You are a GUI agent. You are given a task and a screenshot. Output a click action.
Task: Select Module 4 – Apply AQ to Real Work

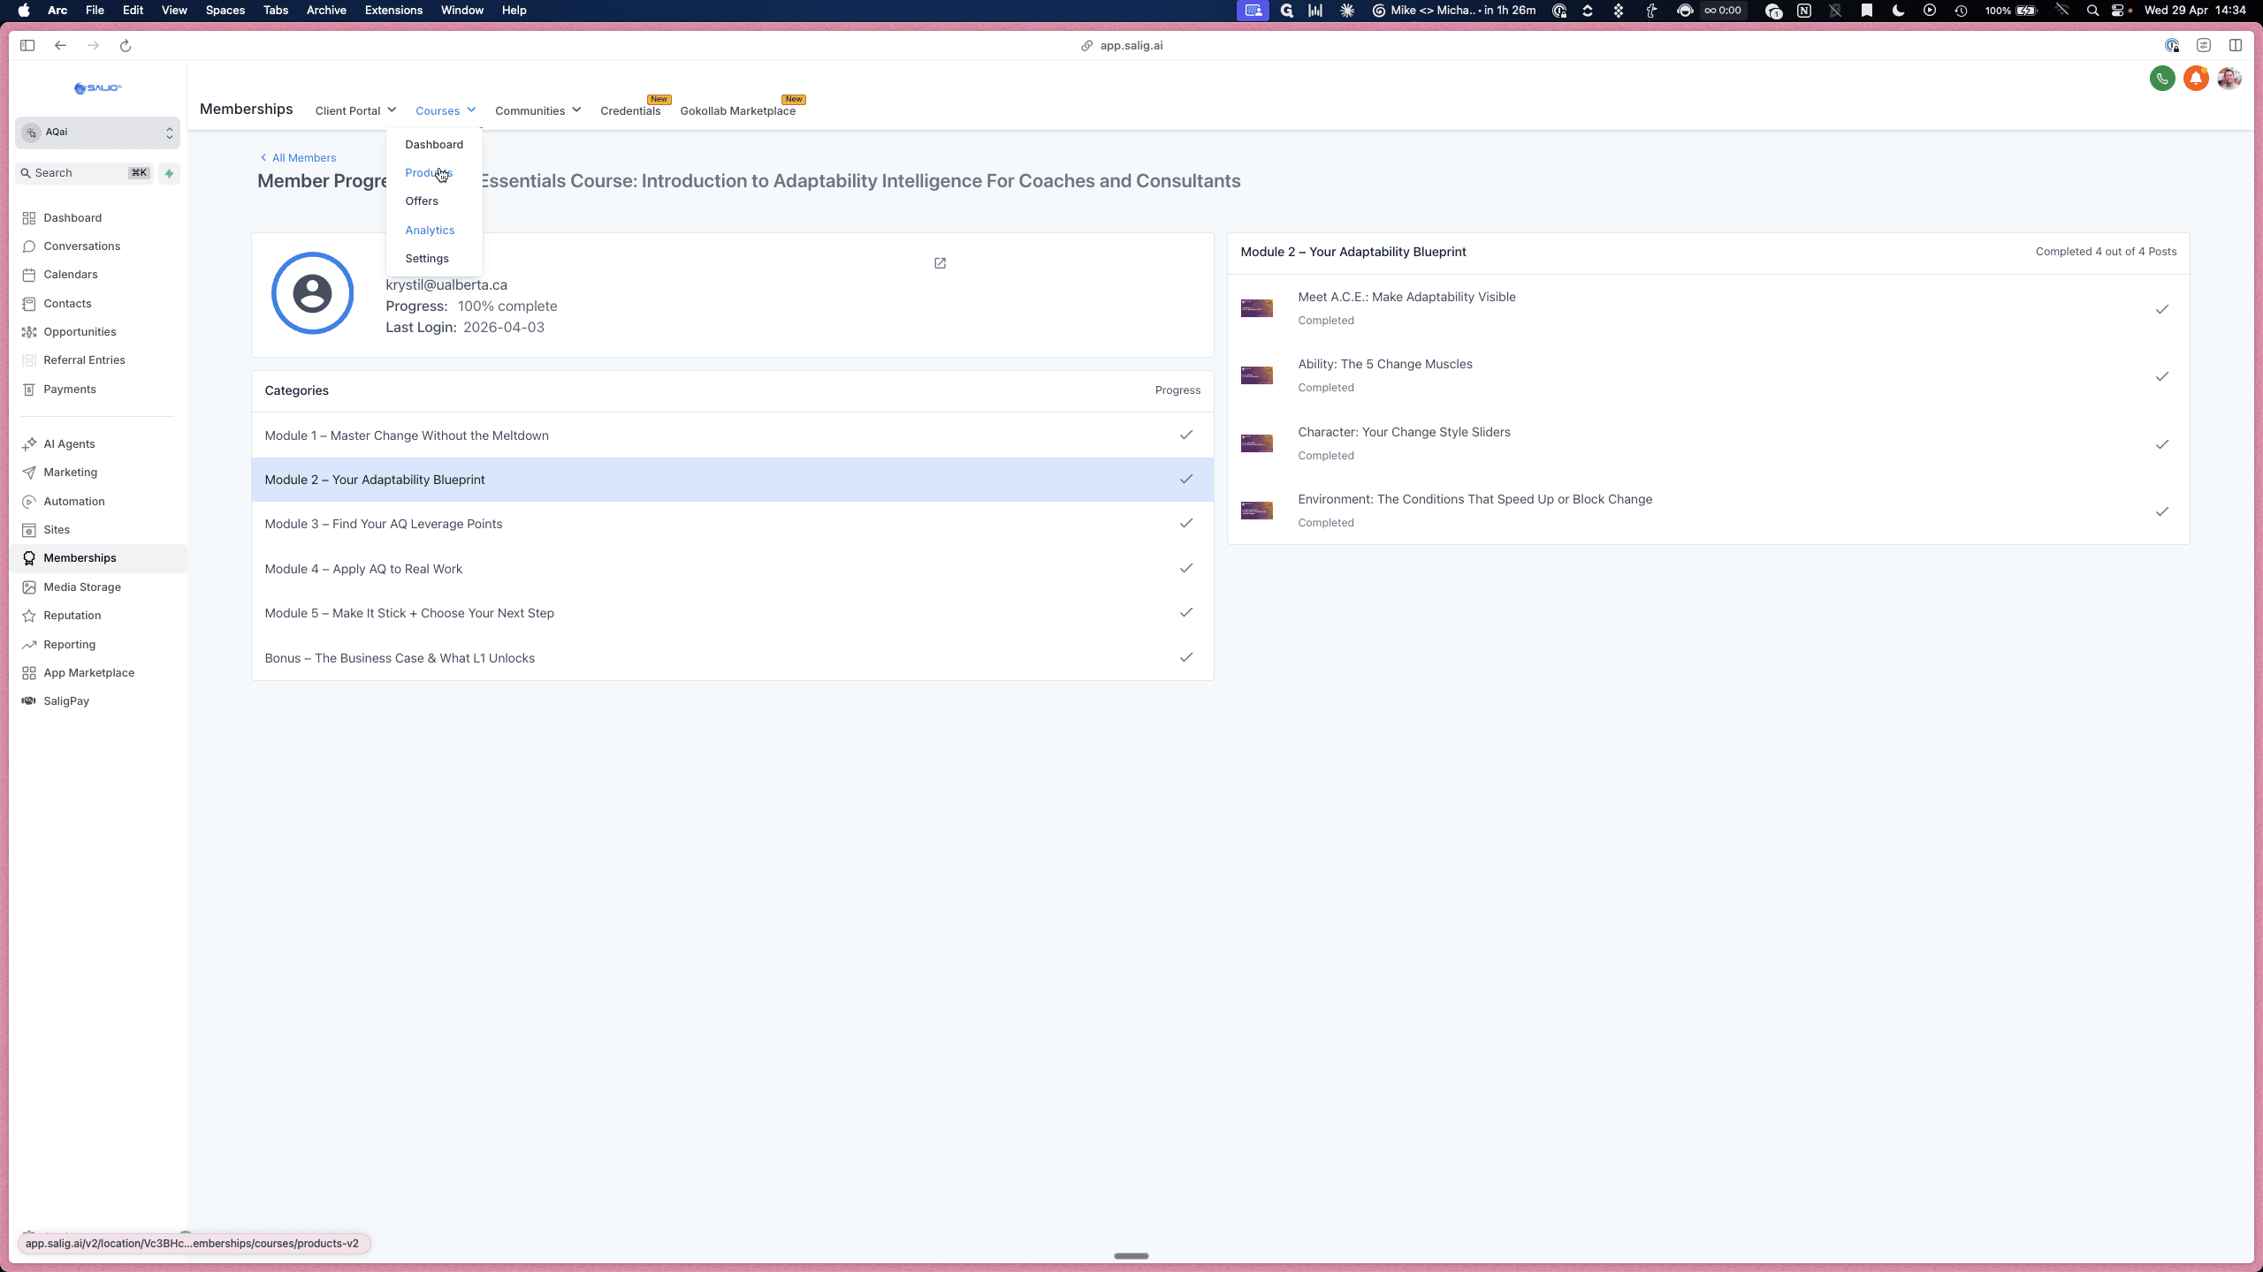[732, 569]
